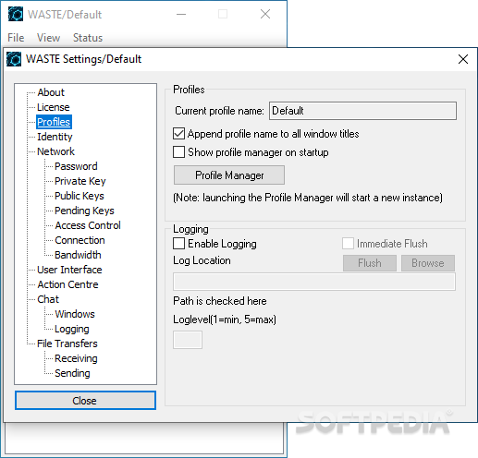Select Pending Keys in the tree
478x458 pixels.
click(x=84, y=211)
